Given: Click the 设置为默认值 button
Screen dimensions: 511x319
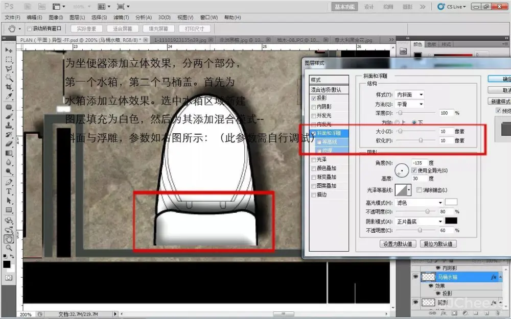Looking at the screenshot, I should (398, 244).
